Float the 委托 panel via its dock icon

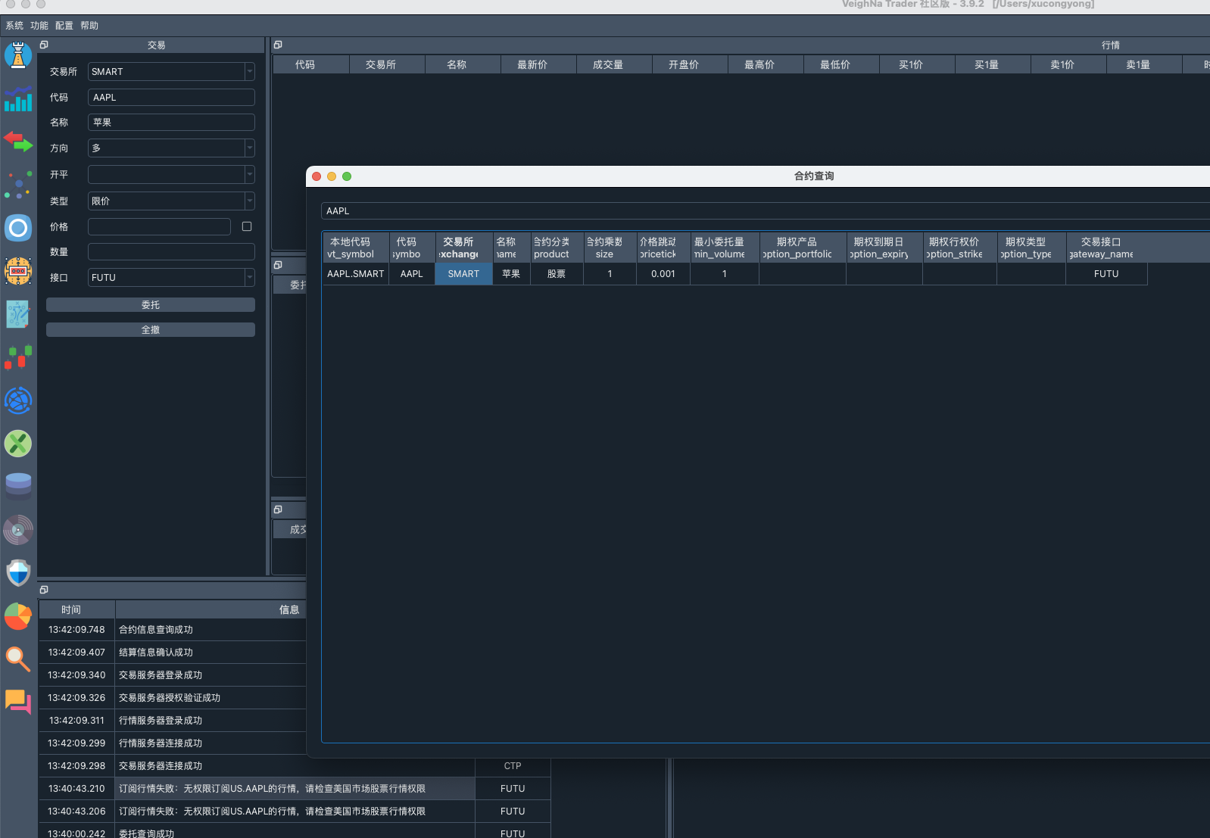[278, 265]
